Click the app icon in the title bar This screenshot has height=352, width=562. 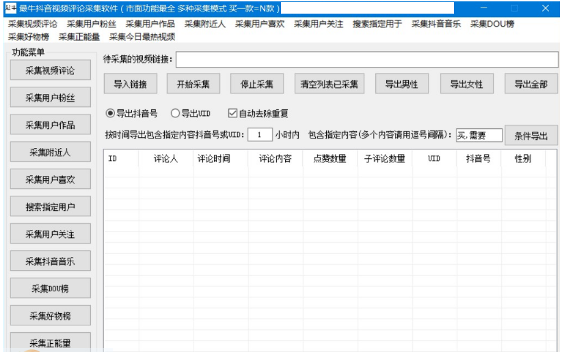click(x=11, y=8)
